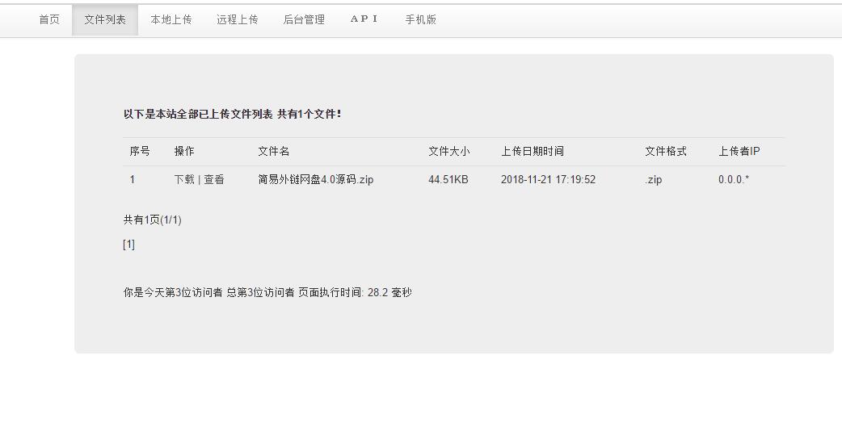Go to the 本地上传 page

pyautogui.click(x=171, y=19)
